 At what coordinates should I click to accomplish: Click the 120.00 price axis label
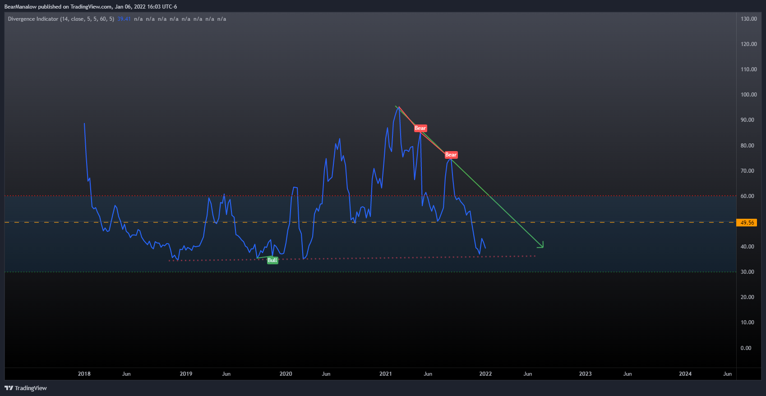coord(749,44)
